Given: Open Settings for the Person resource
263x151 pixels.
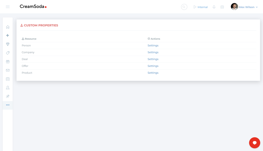Looking at the screenshot, I should coord(153,46).
